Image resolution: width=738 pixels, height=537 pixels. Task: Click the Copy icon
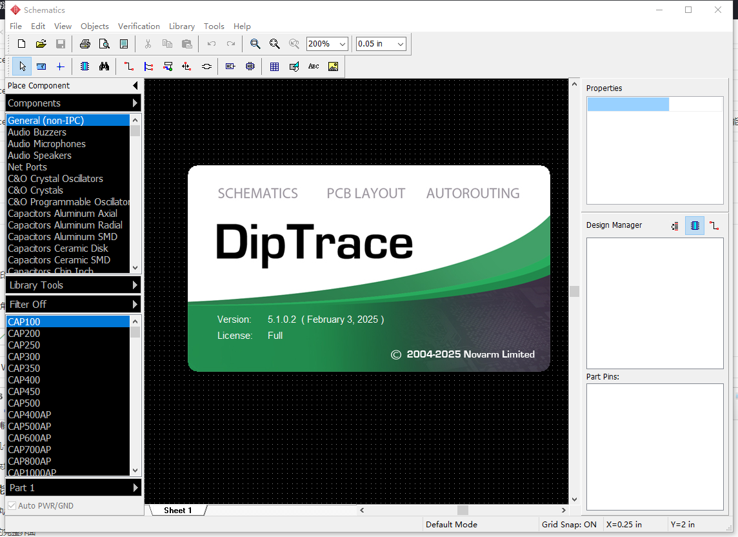[x=167, y=44]
